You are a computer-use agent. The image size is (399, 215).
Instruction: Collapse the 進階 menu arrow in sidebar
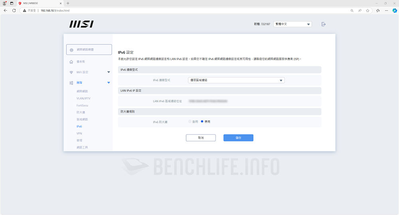tap(109, 83)
